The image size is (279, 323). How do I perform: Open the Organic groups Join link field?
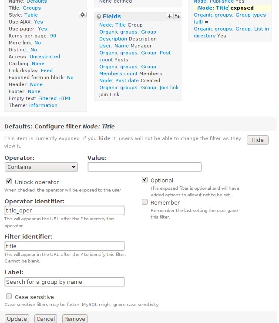click(139, 87)
